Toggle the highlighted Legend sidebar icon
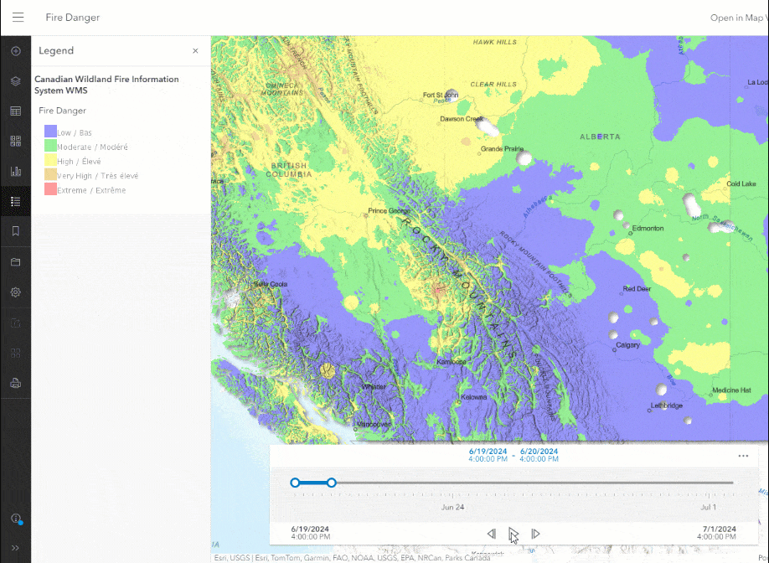 pos(15,201)
